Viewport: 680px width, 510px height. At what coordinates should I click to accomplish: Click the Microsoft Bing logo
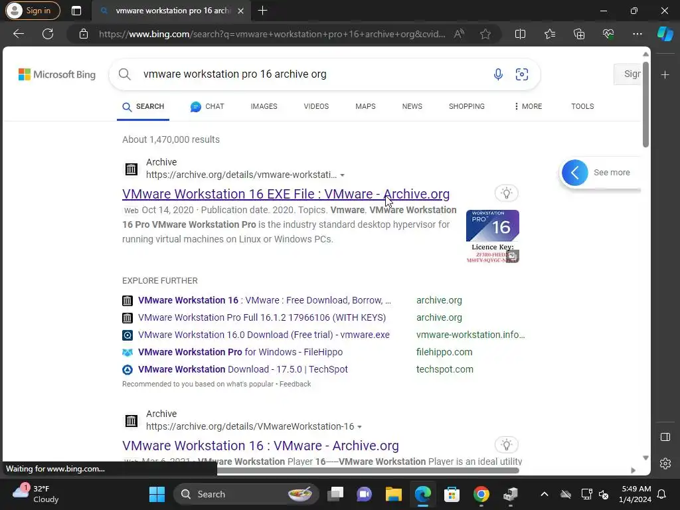click(x=57, y=74)
